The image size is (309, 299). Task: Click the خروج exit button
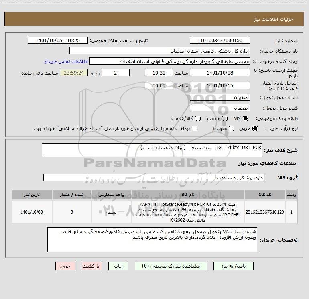click(x=65, y=266)
